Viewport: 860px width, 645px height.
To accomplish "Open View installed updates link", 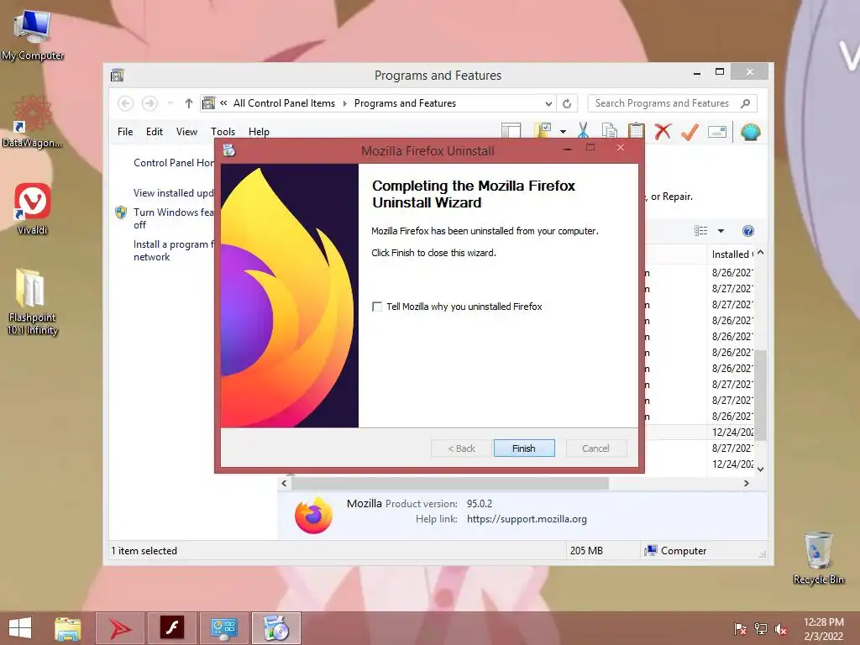I will (173, 193).
